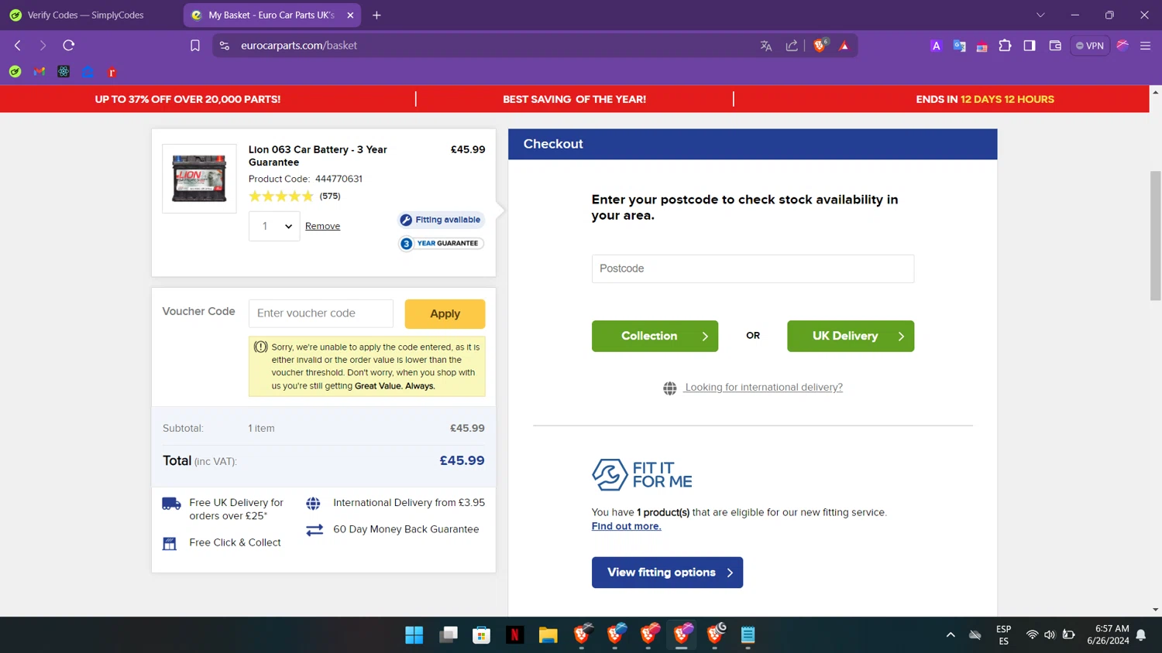Open the SimplyCodes bookmark in bookmarks bar
This screenshot has width=1162, height=653.
pos(15,72)
